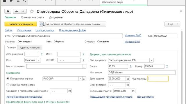186x104 pixels.
Task: Select Гражданство страны radio button
Action: [x=8, y=79]
